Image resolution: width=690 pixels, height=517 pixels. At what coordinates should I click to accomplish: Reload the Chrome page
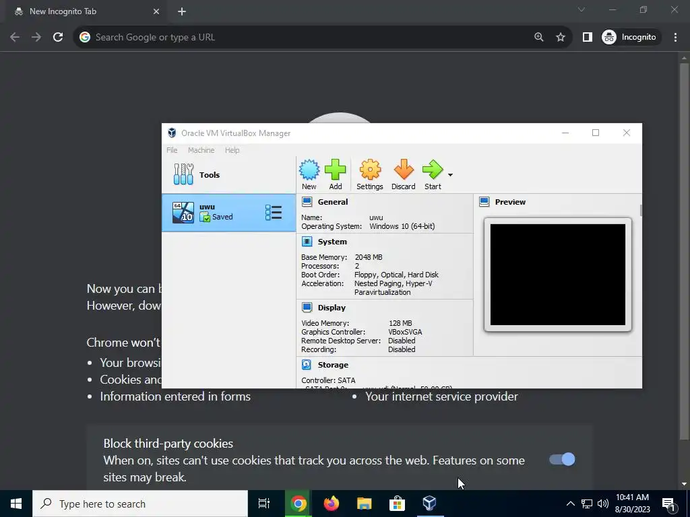tap(58, 38)
